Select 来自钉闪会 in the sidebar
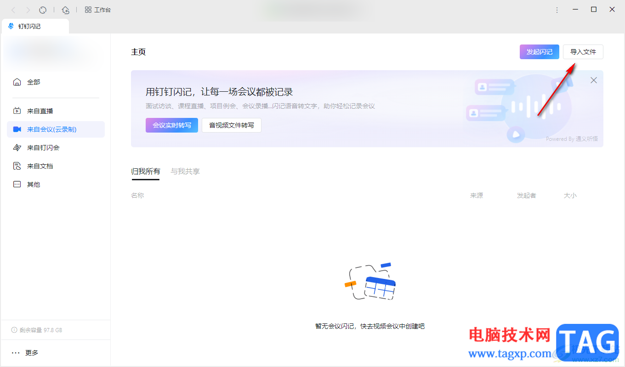The image size is (625, 367). click(x=56, y=148)
